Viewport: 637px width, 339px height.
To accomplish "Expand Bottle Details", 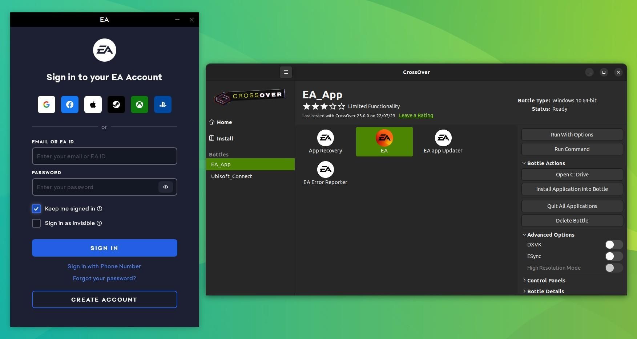I will click(x=545, y=291).
